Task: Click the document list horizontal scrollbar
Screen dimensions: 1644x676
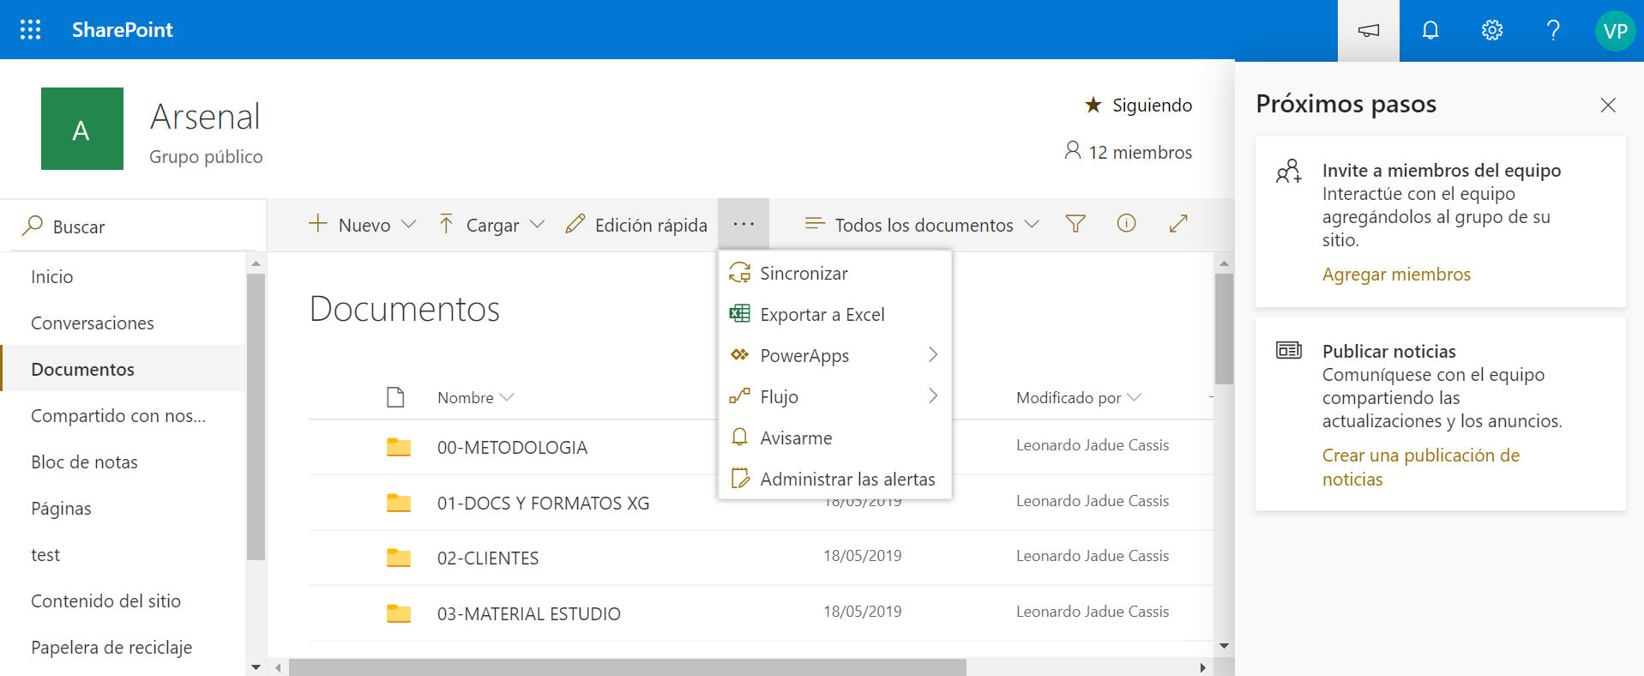Action: 628,667
